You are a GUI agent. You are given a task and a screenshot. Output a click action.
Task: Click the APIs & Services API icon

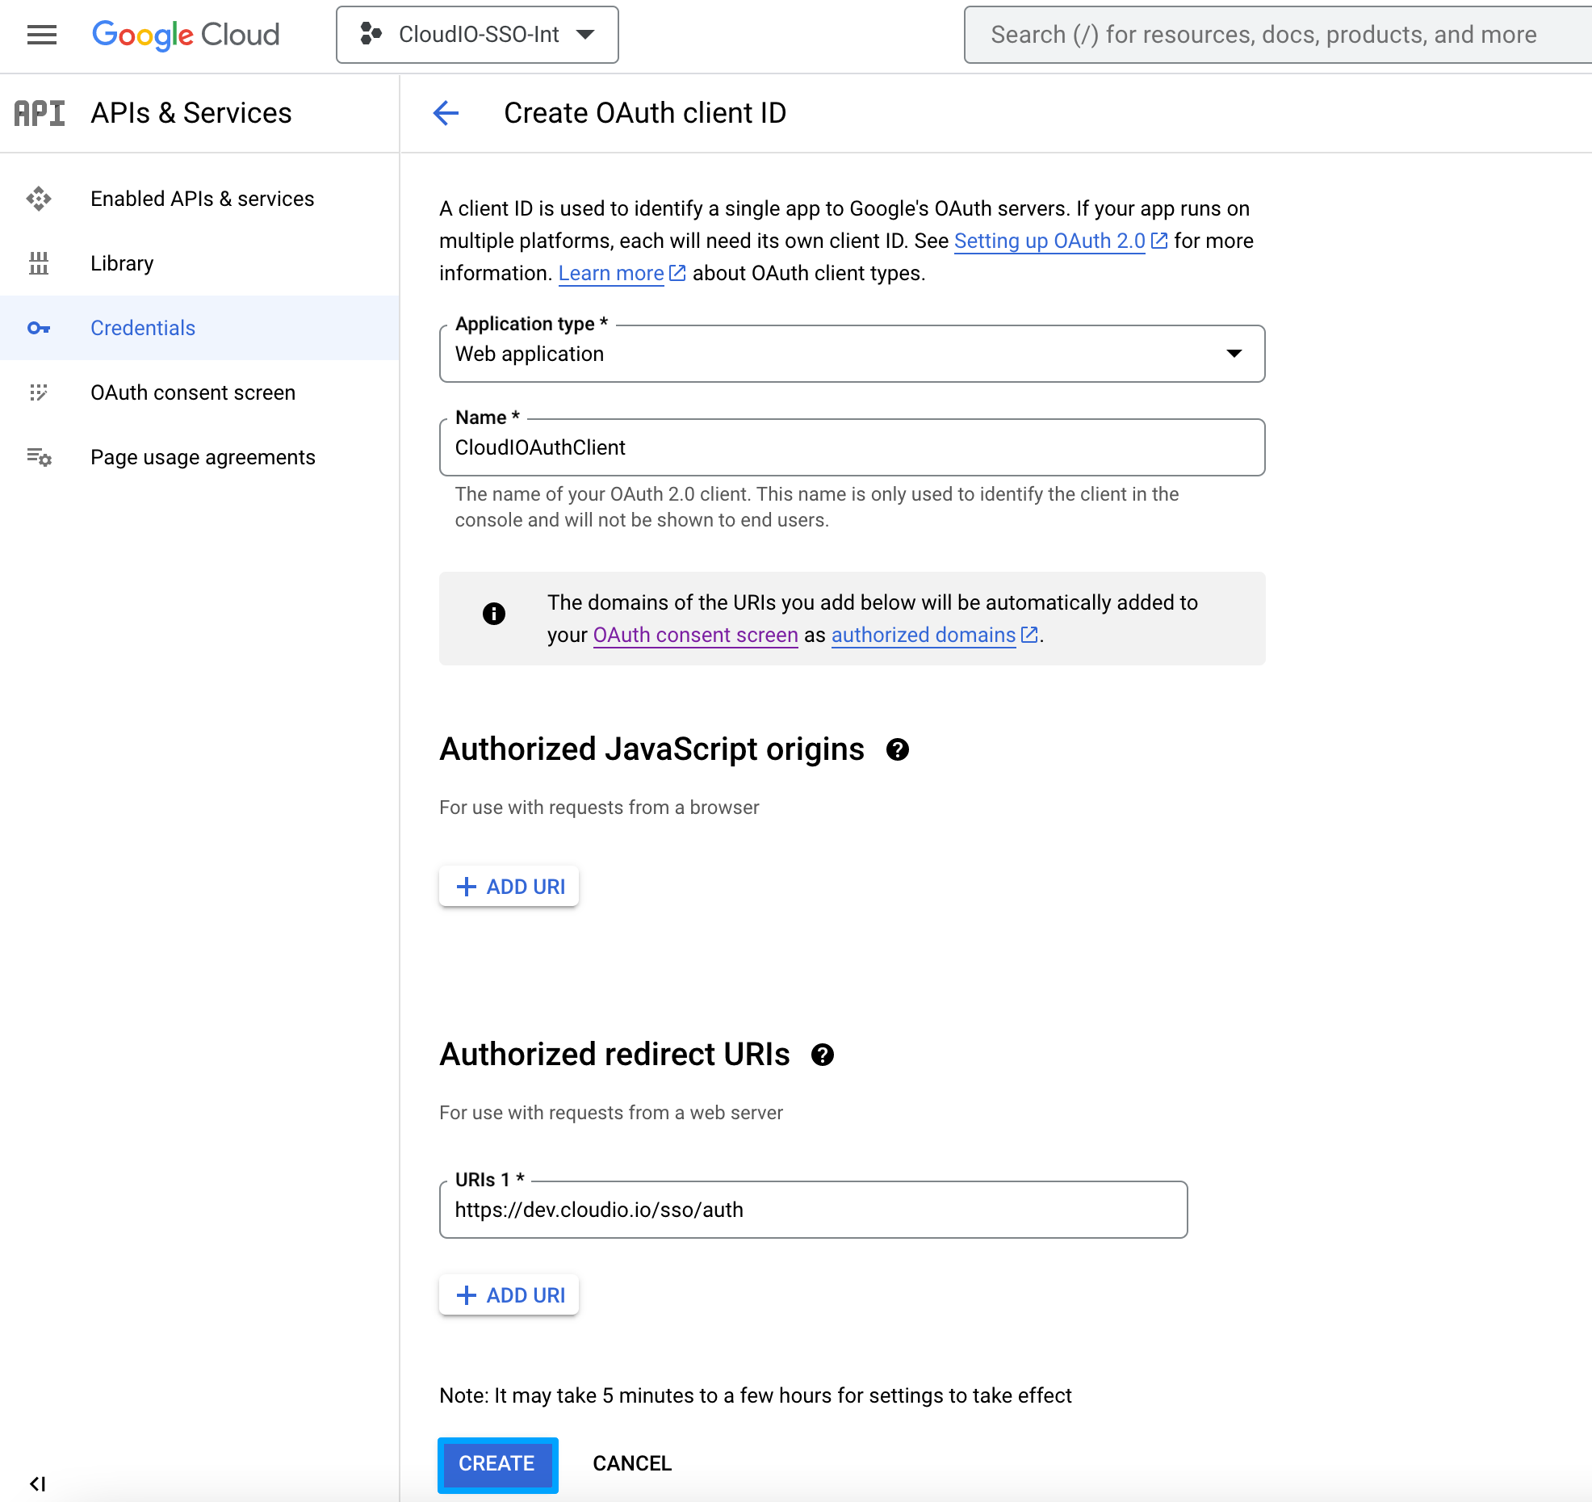(x=39, y=113)
